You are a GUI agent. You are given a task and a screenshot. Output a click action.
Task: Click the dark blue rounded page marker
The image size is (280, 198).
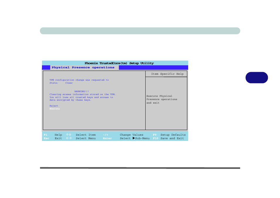click(x=257, y=77)
